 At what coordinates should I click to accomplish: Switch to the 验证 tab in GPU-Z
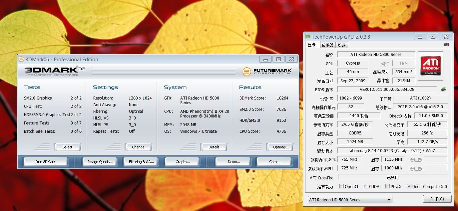(x=342, y=45)
